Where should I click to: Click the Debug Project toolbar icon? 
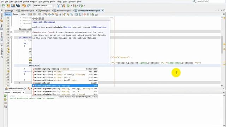(75, 6)
